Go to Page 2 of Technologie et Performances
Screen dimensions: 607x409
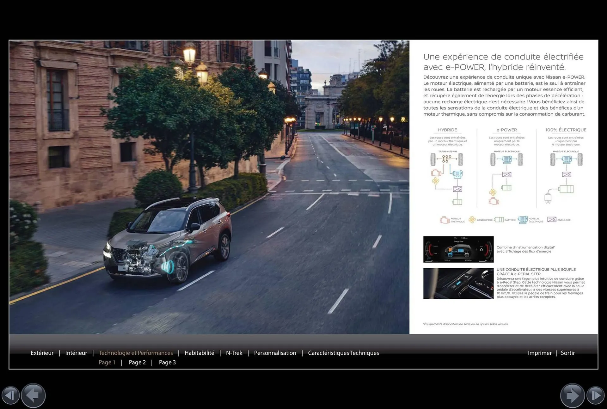pyautogui.click(x=137, y=362)
